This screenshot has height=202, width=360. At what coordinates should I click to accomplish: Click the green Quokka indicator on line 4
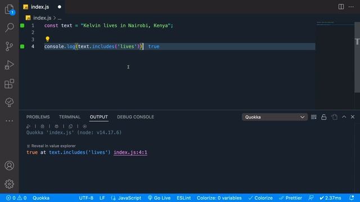[22, 47]
